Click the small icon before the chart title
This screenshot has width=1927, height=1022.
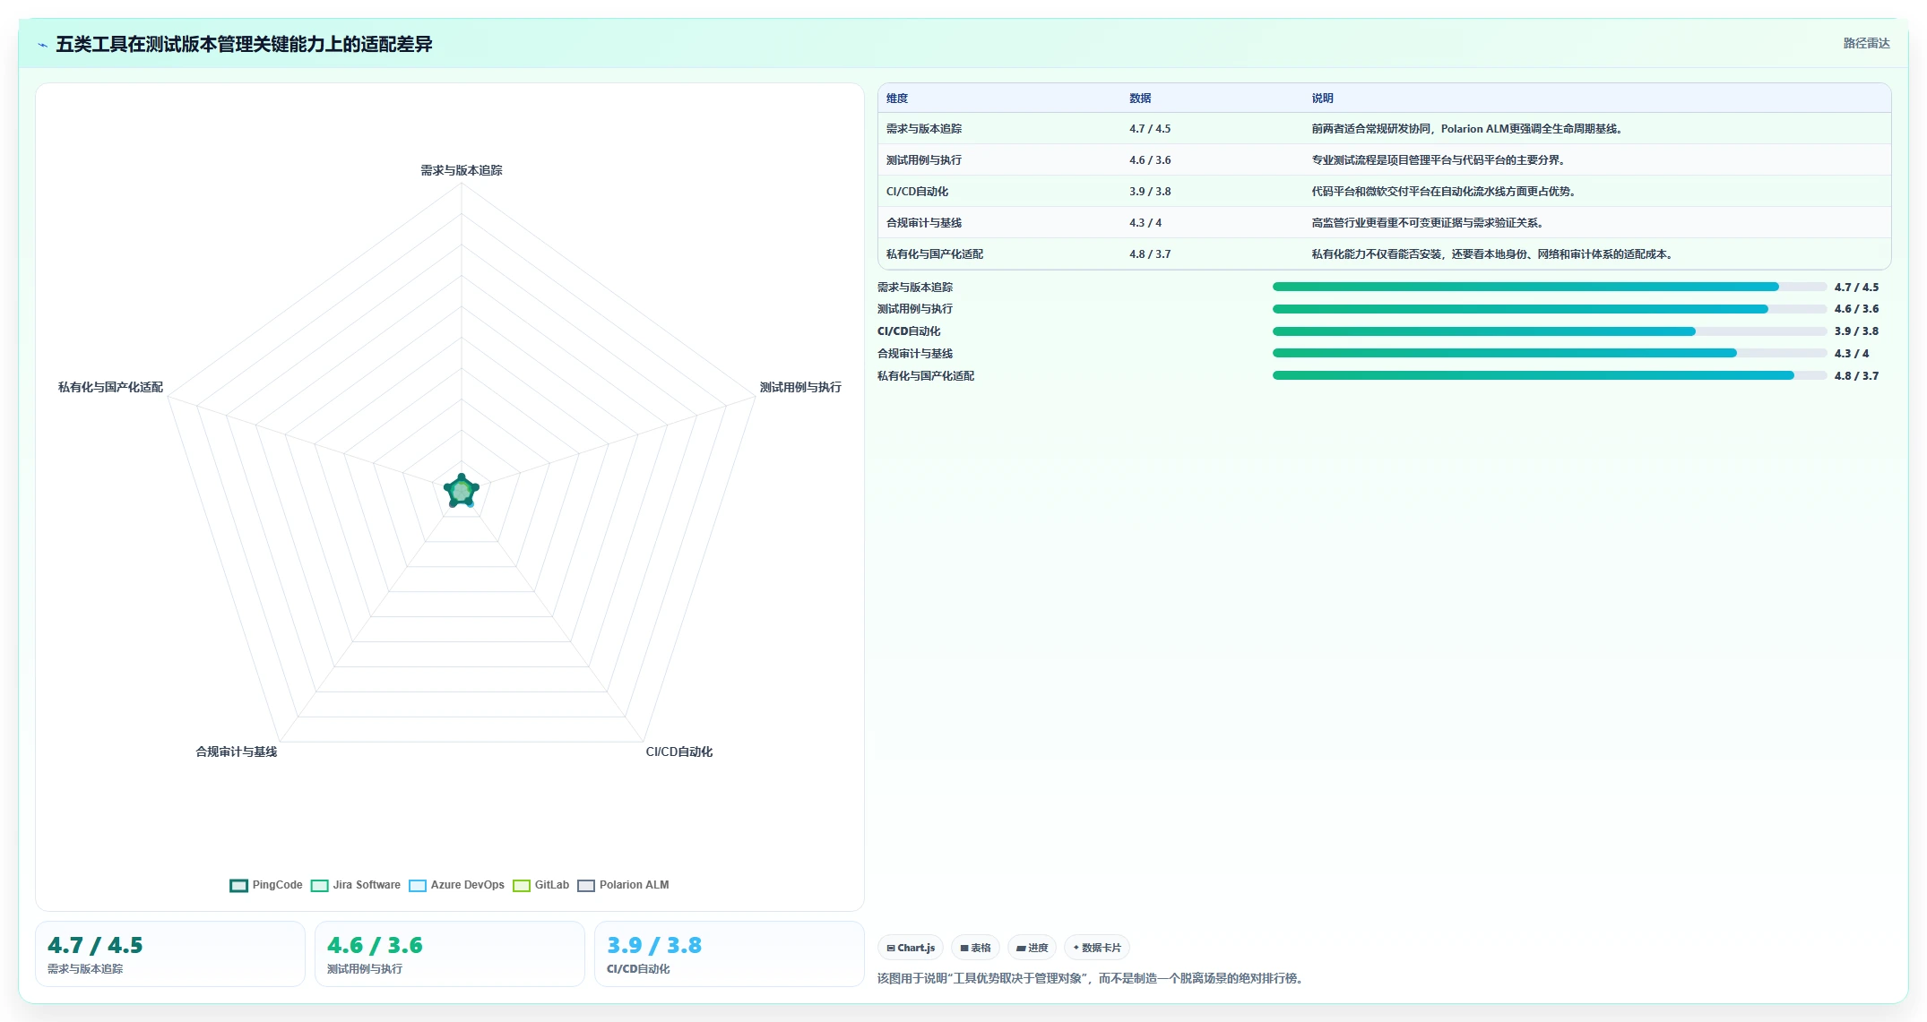42,45
